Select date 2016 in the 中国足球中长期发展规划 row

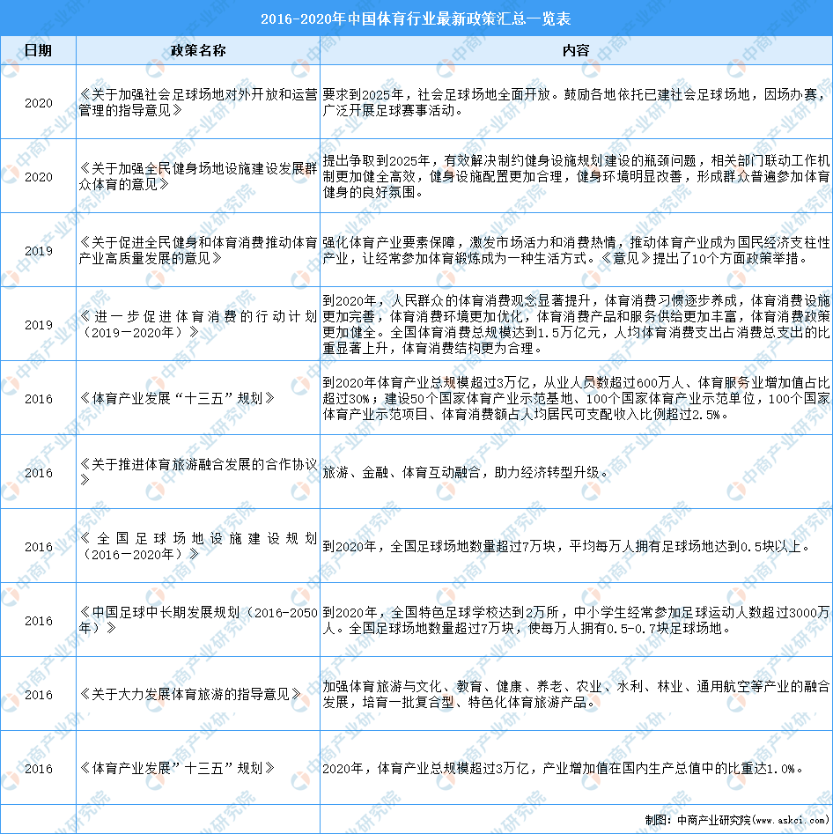(38, 620)
